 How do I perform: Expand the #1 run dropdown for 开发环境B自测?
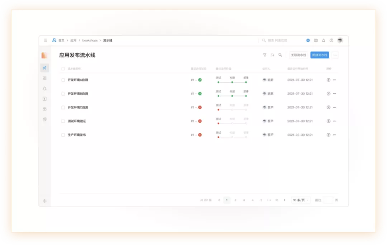click(193, 94)
